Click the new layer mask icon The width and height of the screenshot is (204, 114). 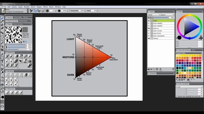(157, 69)
